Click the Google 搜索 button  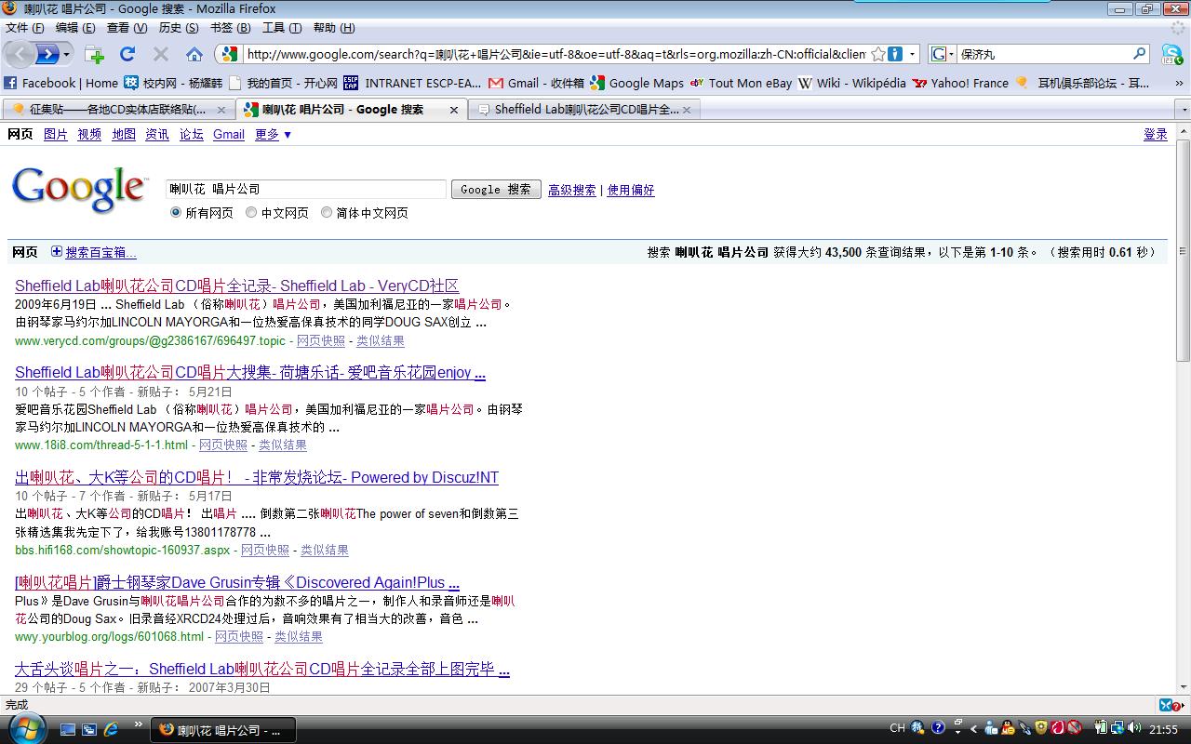[496, 189]
